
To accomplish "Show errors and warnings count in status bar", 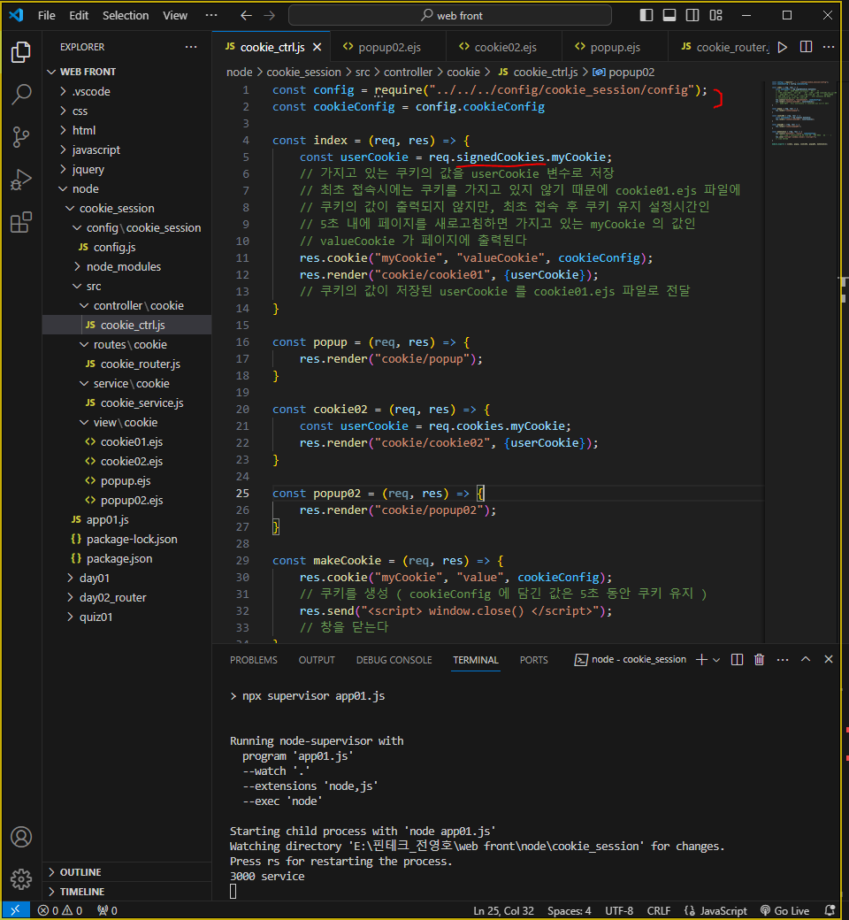I will click(x=60, y=910).
